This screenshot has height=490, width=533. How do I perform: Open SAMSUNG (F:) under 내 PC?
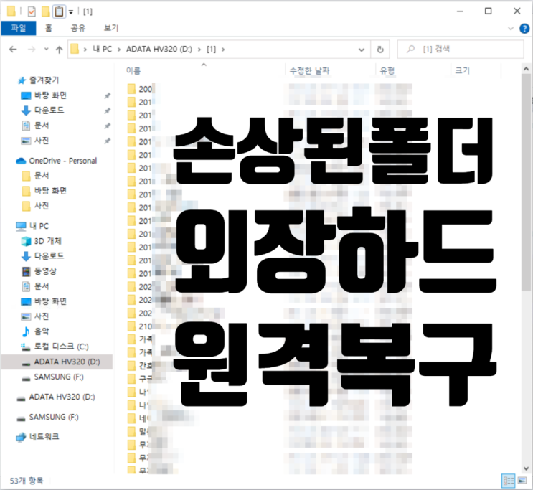[59, 377]
